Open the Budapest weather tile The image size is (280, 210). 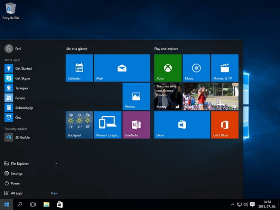(x=79, y=125)
